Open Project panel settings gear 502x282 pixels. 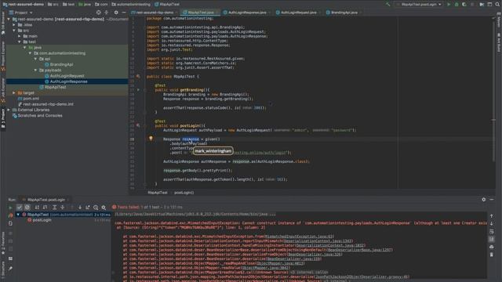pyautogui.click(x=116, y=13)
